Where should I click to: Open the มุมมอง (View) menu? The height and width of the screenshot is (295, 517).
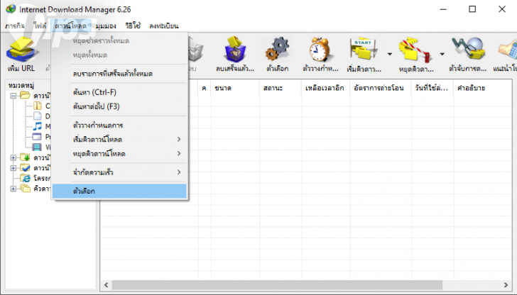(x=106, y=26)
